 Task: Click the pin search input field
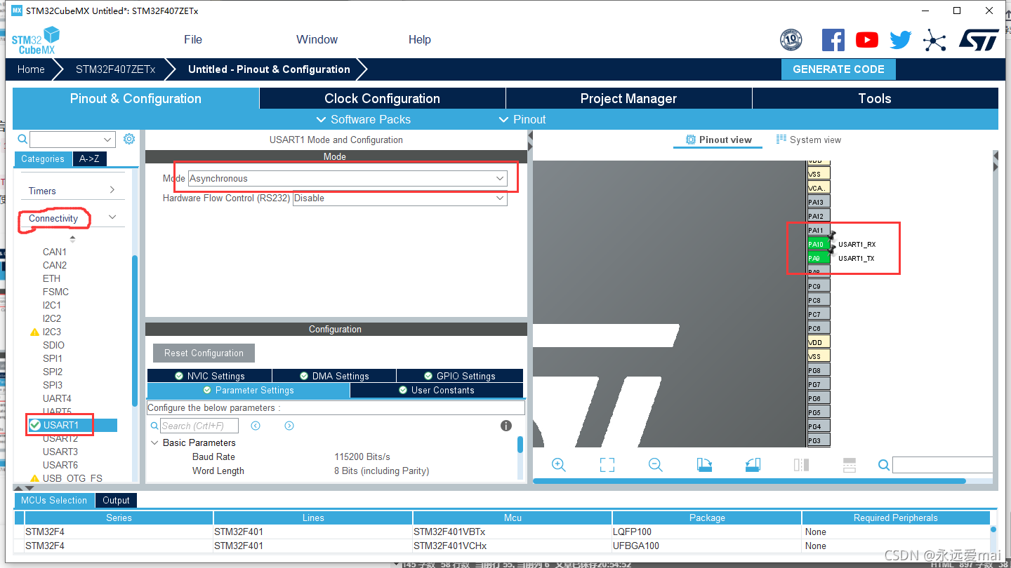tap(943, 465)
